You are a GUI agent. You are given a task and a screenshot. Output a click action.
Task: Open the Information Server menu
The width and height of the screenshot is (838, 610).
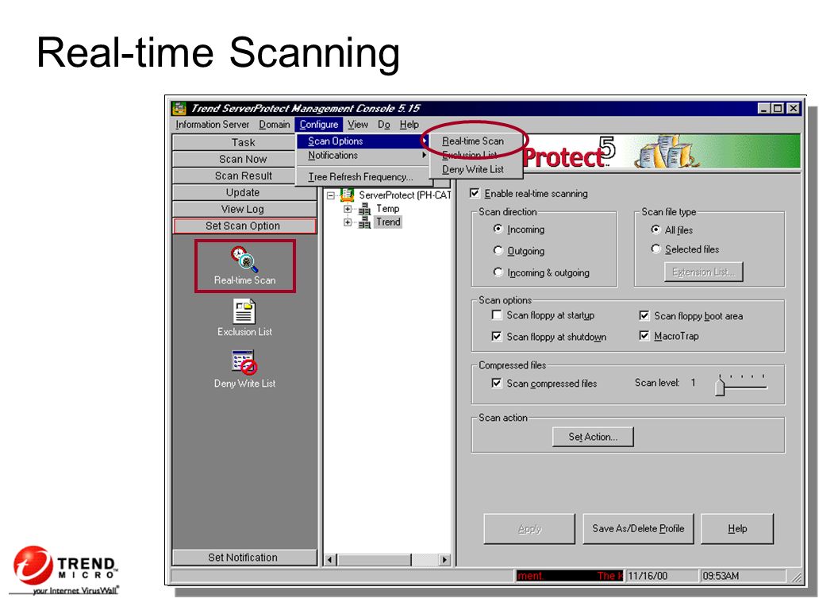coord(212,125)
